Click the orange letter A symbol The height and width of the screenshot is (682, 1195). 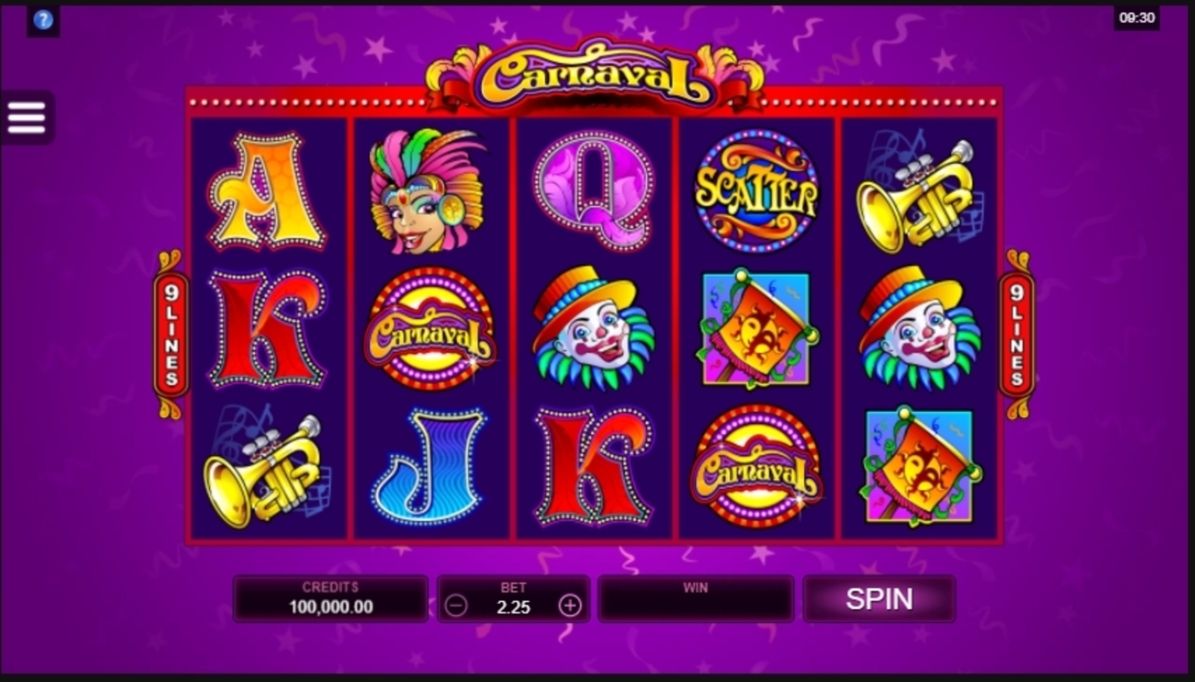pyautogui.click(x=266, y=192)
